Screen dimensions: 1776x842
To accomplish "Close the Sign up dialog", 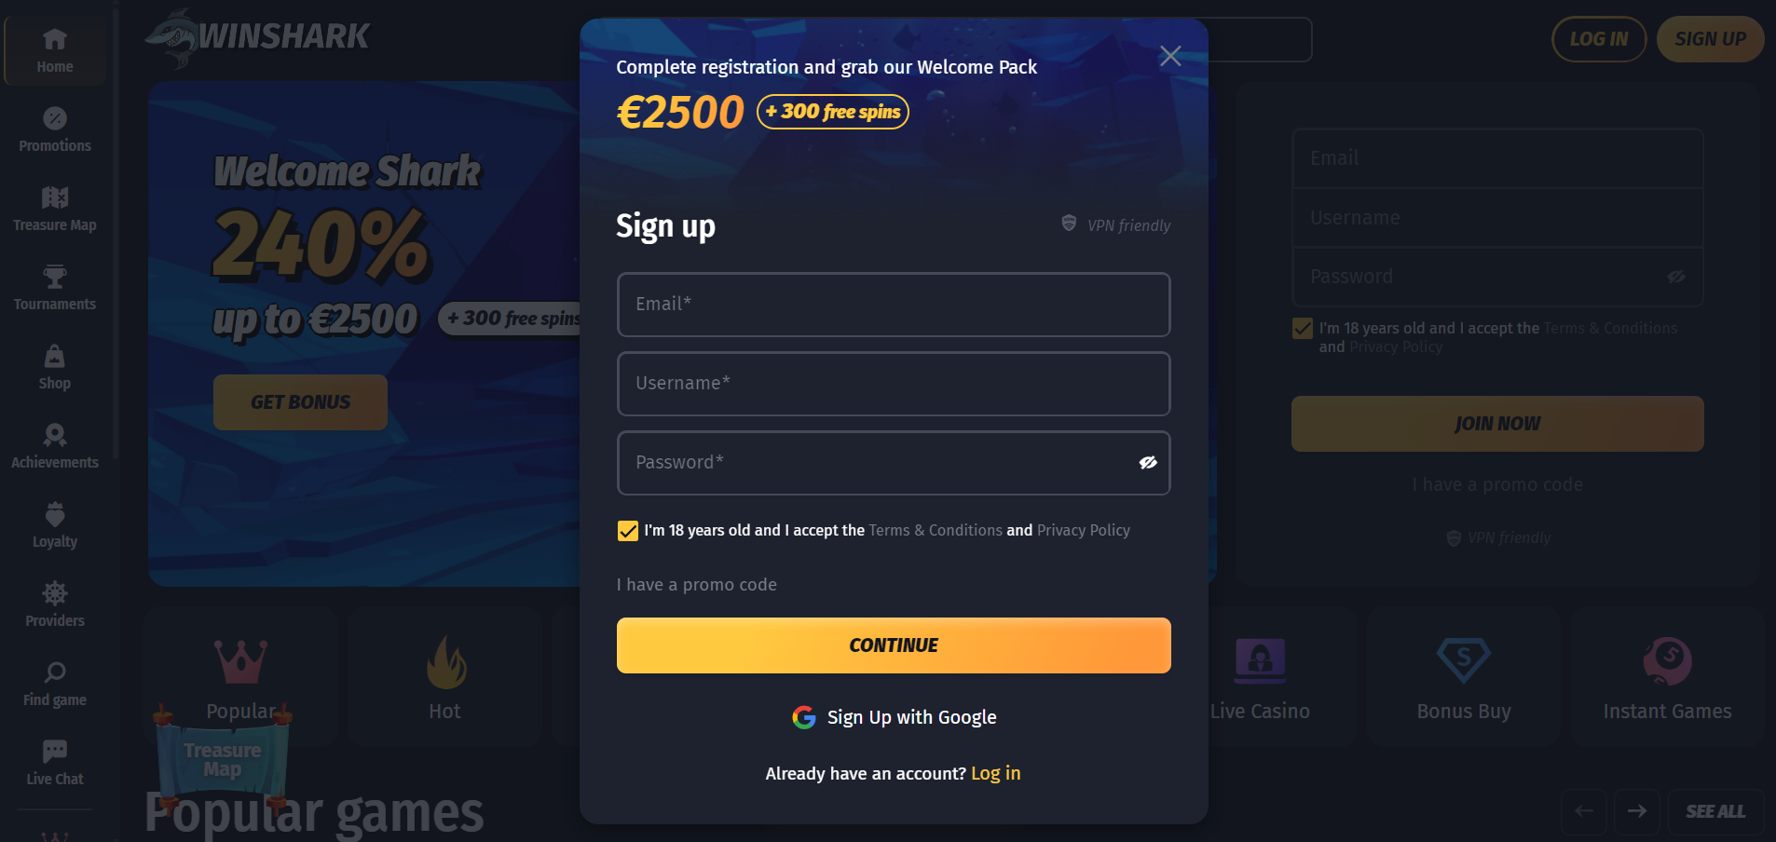I will pyautogui.click(x=1170, y=56).
